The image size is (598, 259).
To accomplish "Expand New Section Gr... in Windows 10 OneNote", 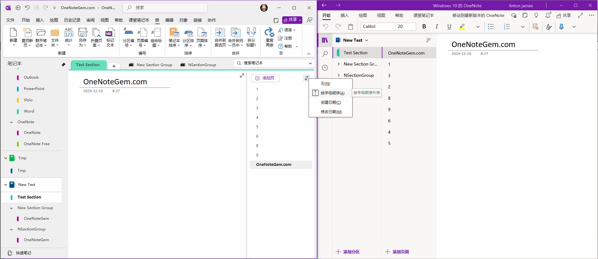I will (x=339, y=64).
